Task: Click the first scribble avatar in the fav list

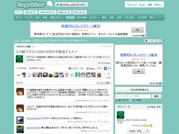Action: point(19,75)
